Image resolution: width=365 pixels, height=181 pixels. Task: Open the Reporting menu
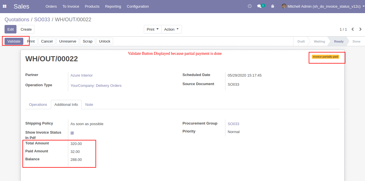113,6
